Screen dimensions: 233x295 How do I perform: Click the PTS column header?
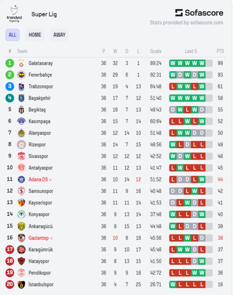coord(220,51)
